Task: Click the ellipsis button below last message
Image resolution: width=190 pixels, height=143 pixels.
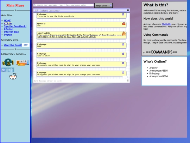Action: [125, 77]
